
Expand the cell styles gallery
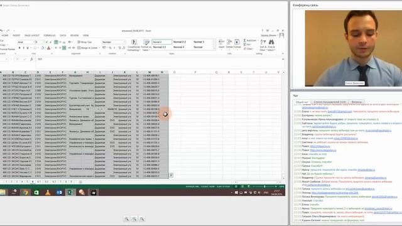[214, 48]
